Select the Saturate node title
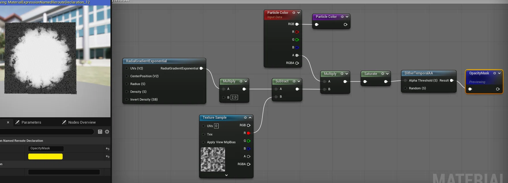Viewport: 508px width, 183px height. [x=371, y=74]
